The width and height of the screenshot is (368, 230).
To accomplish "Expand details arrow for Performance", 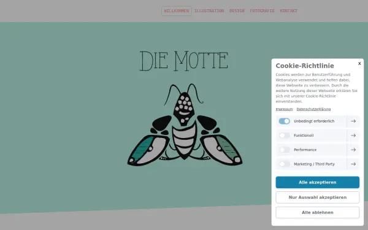I will 353,150.
